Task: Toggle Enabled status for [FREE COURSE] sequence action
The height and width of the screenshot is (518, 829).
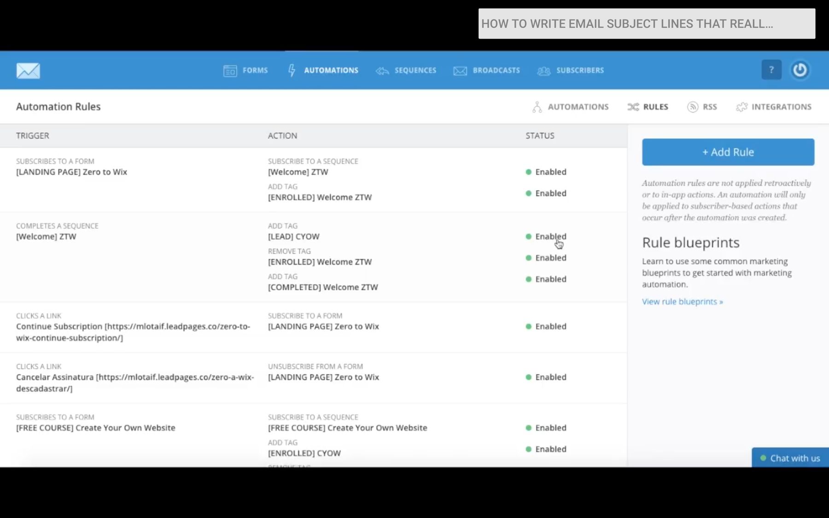Action: (546, 428)
